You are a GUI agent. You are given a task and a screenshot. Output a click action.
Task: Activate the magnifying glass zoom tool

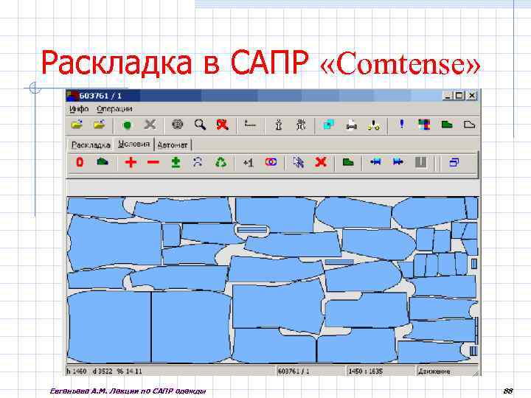(200, 125)
